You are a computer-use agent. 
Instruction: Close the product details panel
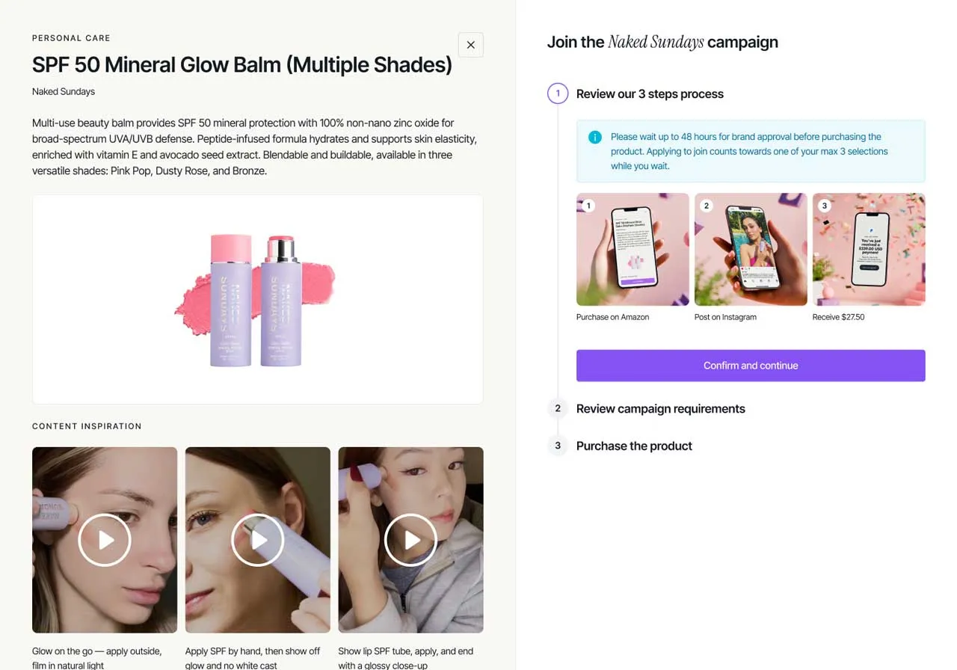[x=471, y=45]
